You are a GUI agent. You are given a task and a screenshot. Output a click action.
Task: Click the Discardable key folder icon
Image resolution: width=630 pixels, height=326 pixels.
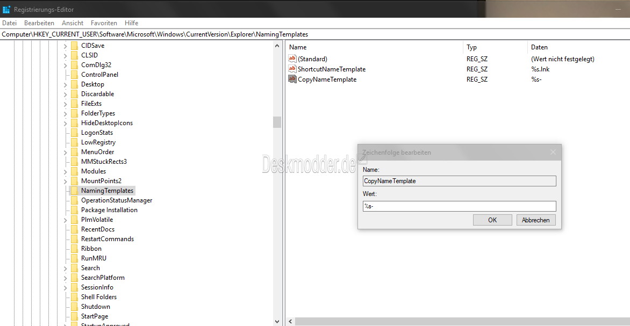click(74, 93)
